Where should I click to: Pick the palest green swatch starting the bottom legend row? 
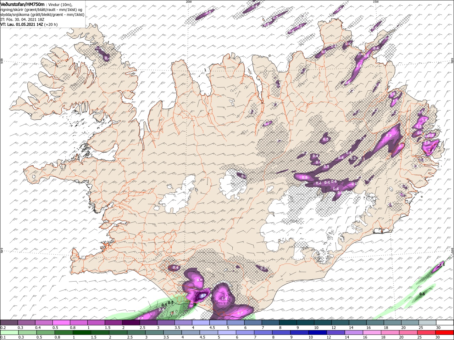pyautogui.click(x=9, y=333)
